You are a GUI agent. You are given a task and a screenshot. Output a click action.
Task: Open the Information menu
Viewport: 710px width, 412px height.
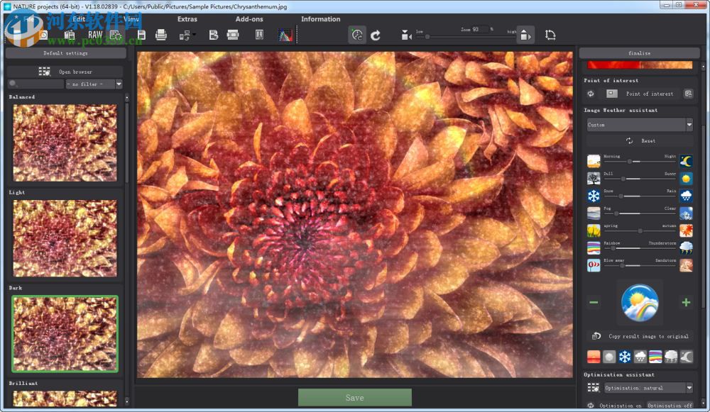(x=320, y=19)
